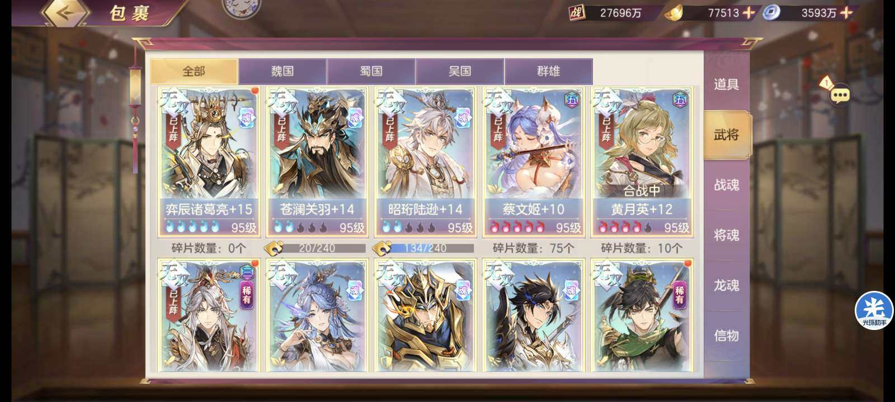The width and height of the screenshot is (895, 402).
Task: Show the 全部 heroes tab
Action: pos(194,71)
